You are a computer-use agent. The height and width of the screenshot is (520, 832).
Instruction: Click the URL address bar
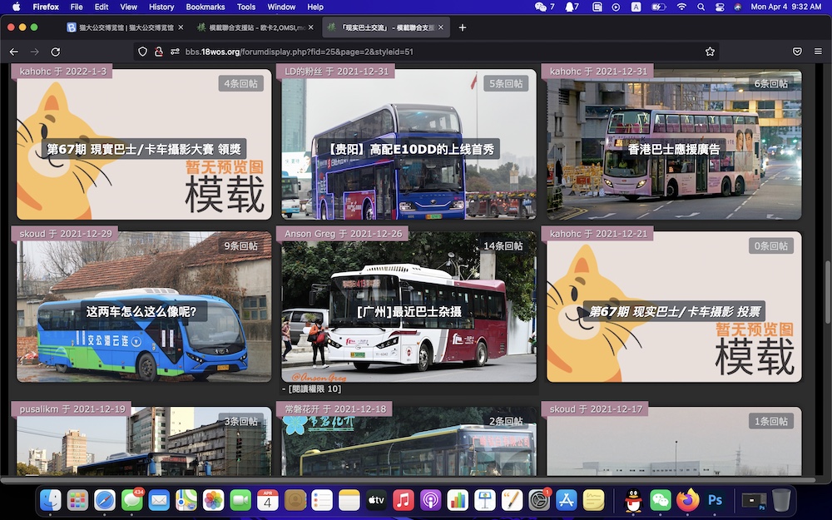coord(416,52)
